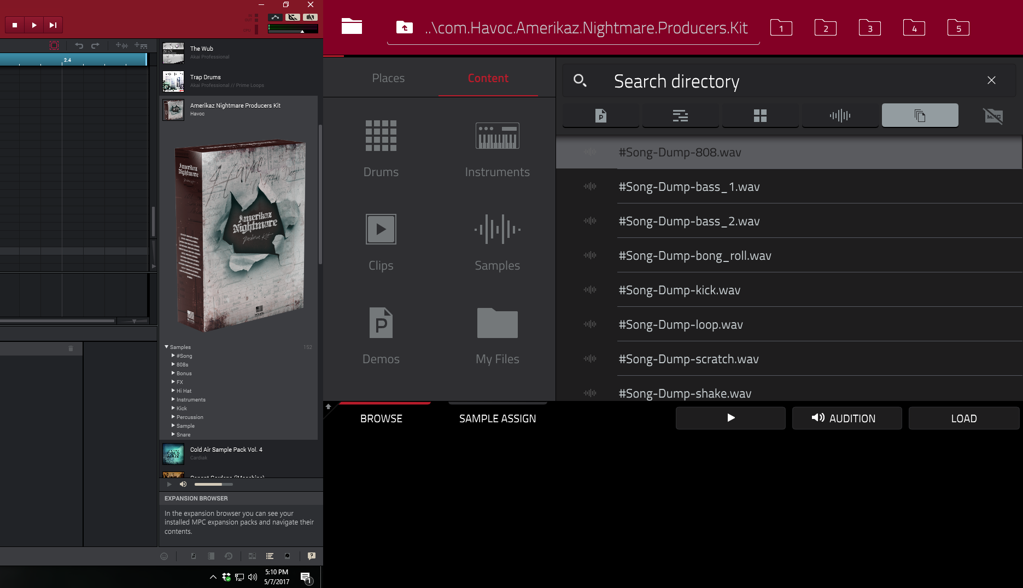Open the project file icon in bottom toolbar
Viewport: 1023px width, 588px height.
pos(193,556)
